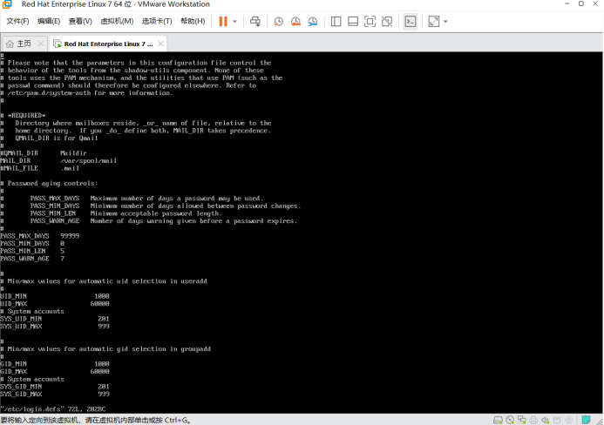The height and width of the screenshot is (425, 604).
Task: Revert to the previous snapshot
Action: [295, 22]
